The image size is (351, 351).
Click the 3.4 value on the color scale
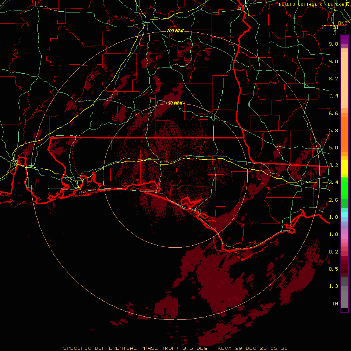pos(333,183)
